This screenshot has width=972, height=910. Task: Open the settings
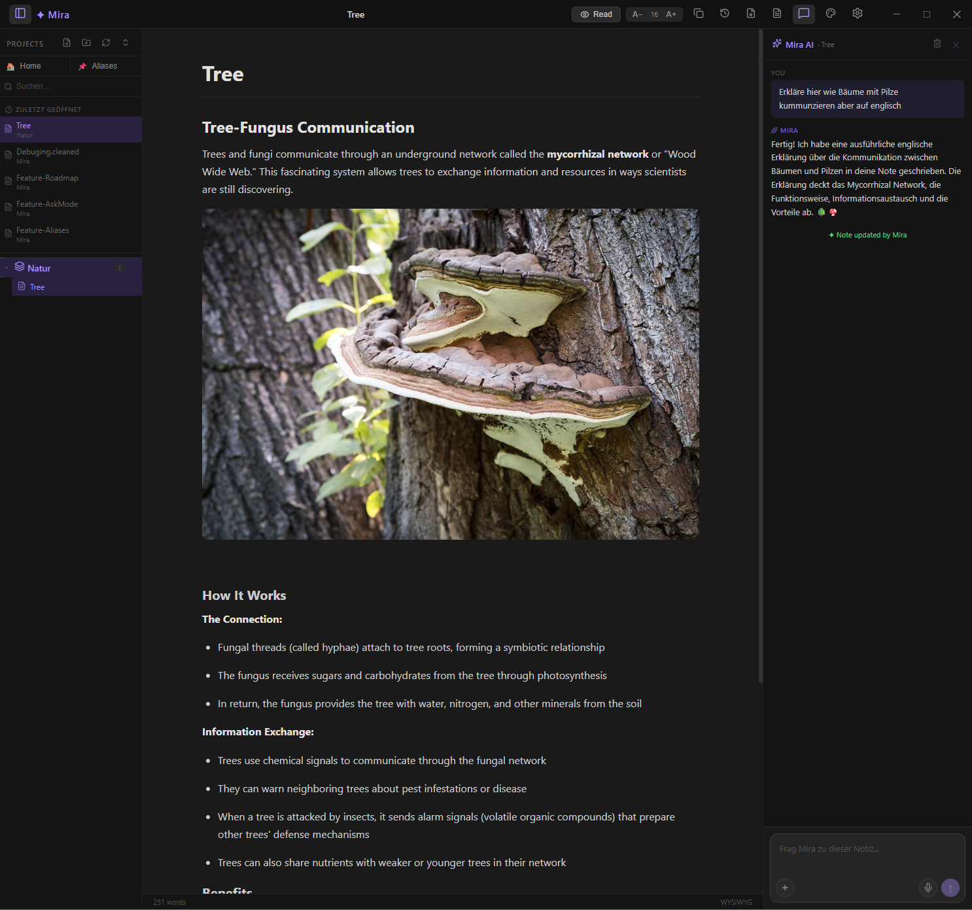point(857,13)
